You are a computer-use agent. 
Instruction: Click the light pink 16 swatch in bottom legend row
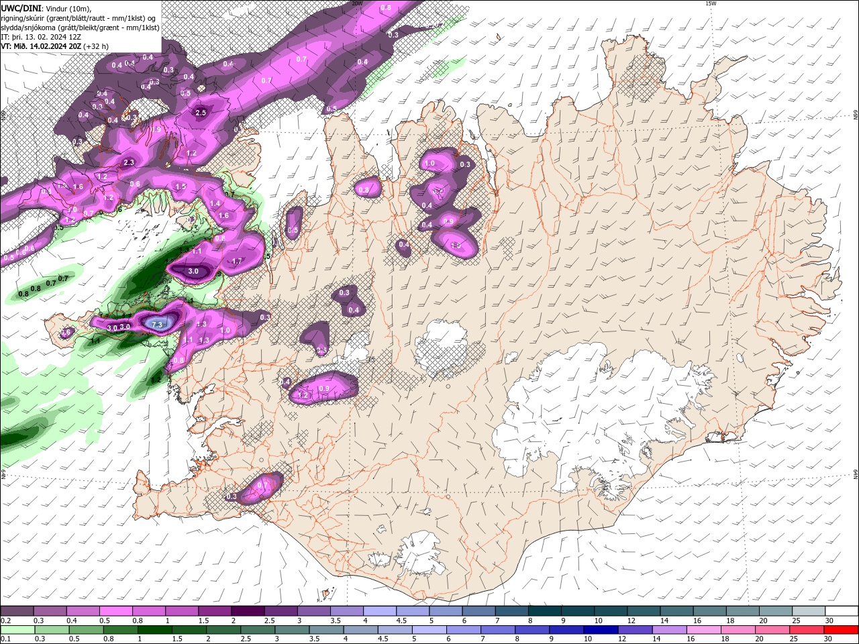click(x=703, y=630)
